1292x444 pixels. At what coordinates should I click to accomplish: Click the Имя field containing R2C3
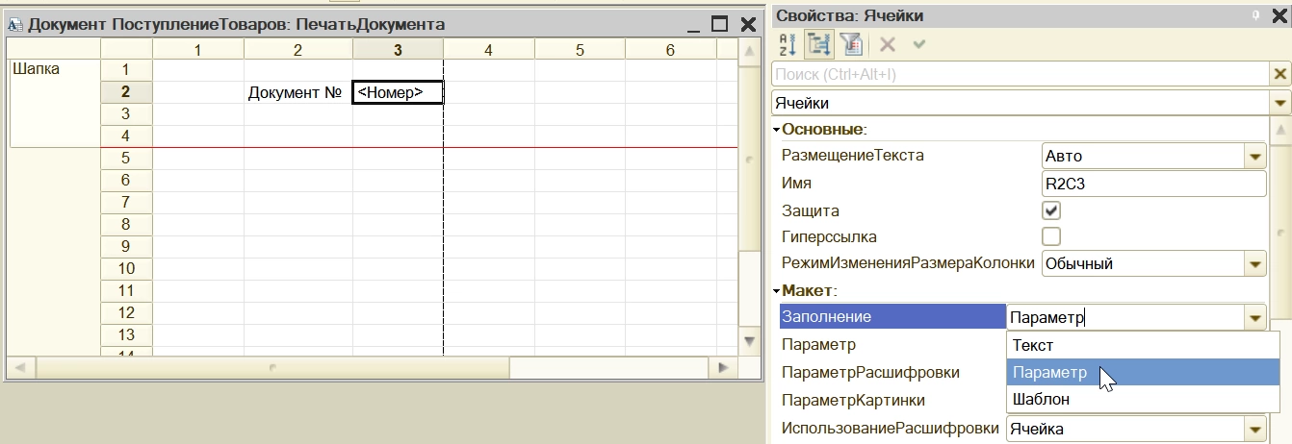point(1153,184)
